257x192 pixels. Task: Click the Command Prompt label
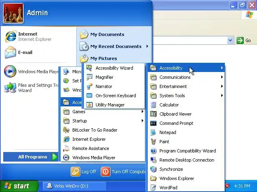click(176, 123)
